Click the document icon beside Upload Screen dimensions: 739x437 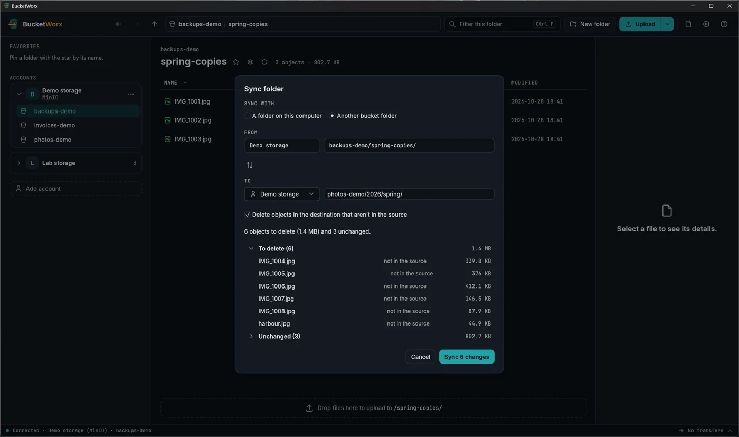coord(688,24)
